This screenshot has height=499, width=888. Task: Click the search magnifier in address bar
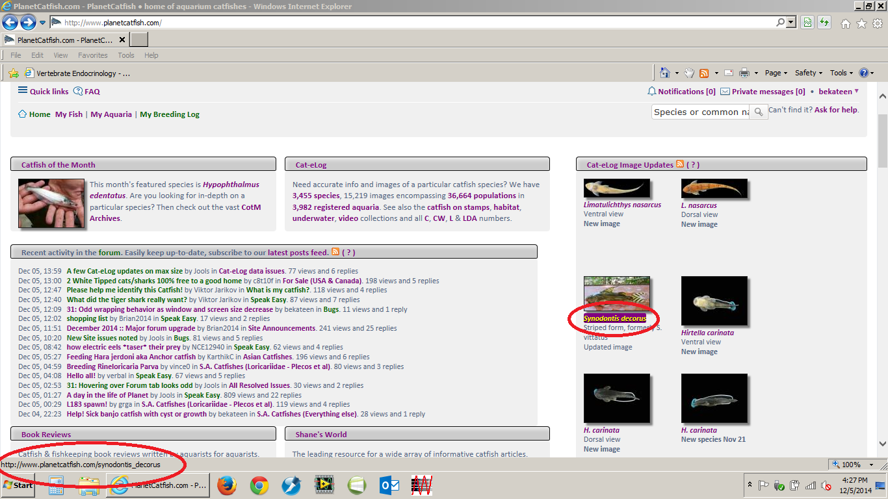tap(780, 23)
